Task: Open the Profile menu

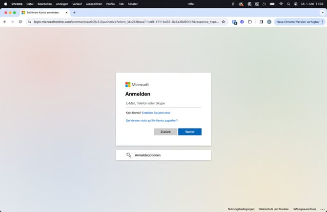Action: 110,4
